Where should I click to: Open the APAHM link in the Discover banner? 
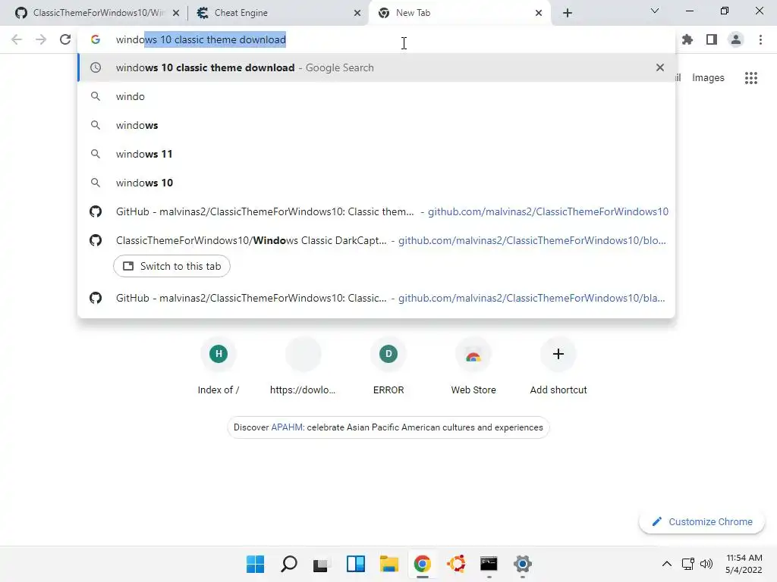tap(287, 427)
